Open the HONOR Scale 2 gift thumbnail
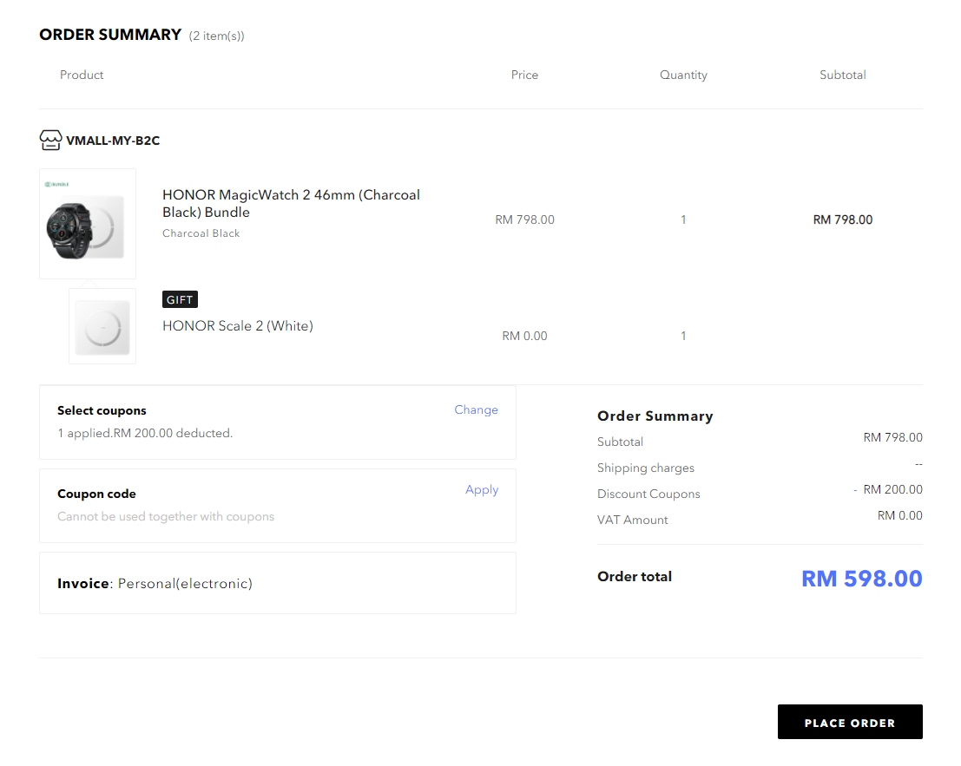Viewport: 961px width, 766px height. (x=102, y=326)
